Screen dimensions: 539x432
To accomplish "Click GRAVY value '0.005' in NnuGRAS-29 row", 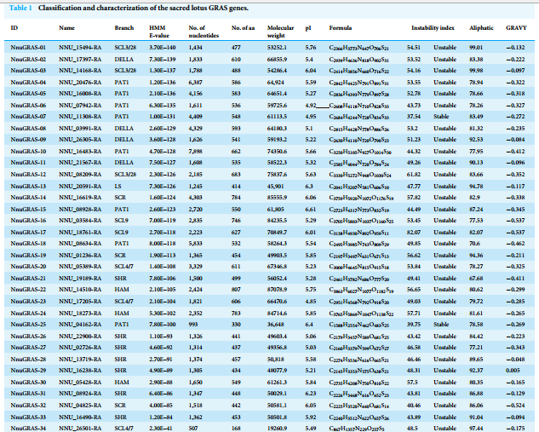I will click(513, 371).
